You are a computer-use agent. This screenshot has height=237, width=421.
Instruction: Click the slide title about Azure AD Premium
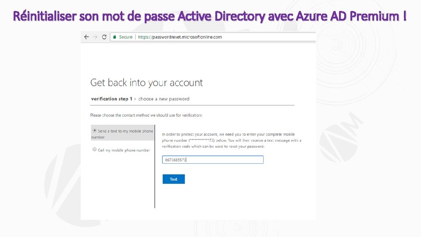point(210,16)
